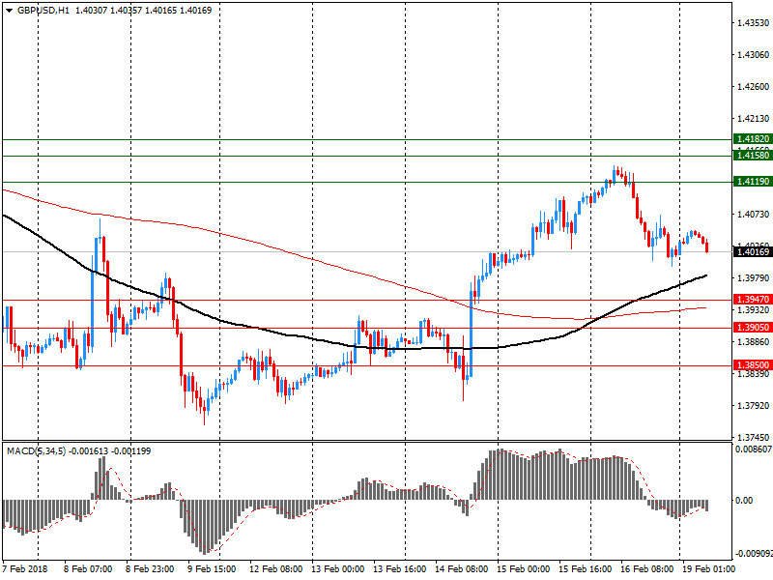
Task: Click the 8 Feb 07:00 time label
Action: (88, 569)
